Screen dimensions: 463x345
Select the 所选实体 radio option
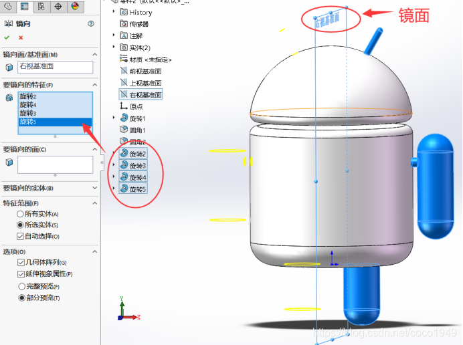(20, 225)
